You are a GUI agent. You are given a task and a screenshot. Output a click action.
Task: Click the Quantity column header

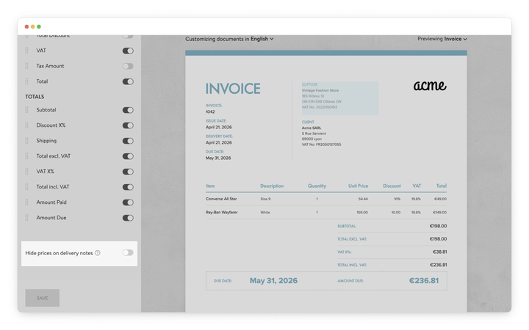(317, 186)
